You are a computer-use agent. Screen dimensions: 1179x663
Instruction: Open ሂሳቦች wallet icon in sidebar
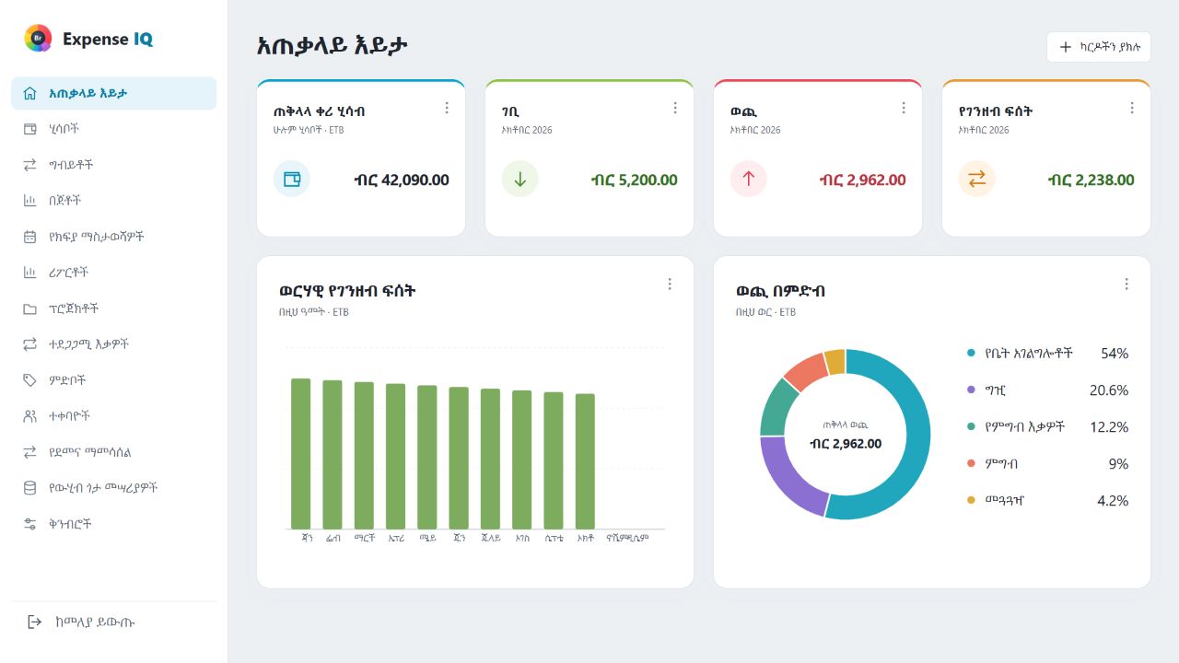tap(29, 129)
